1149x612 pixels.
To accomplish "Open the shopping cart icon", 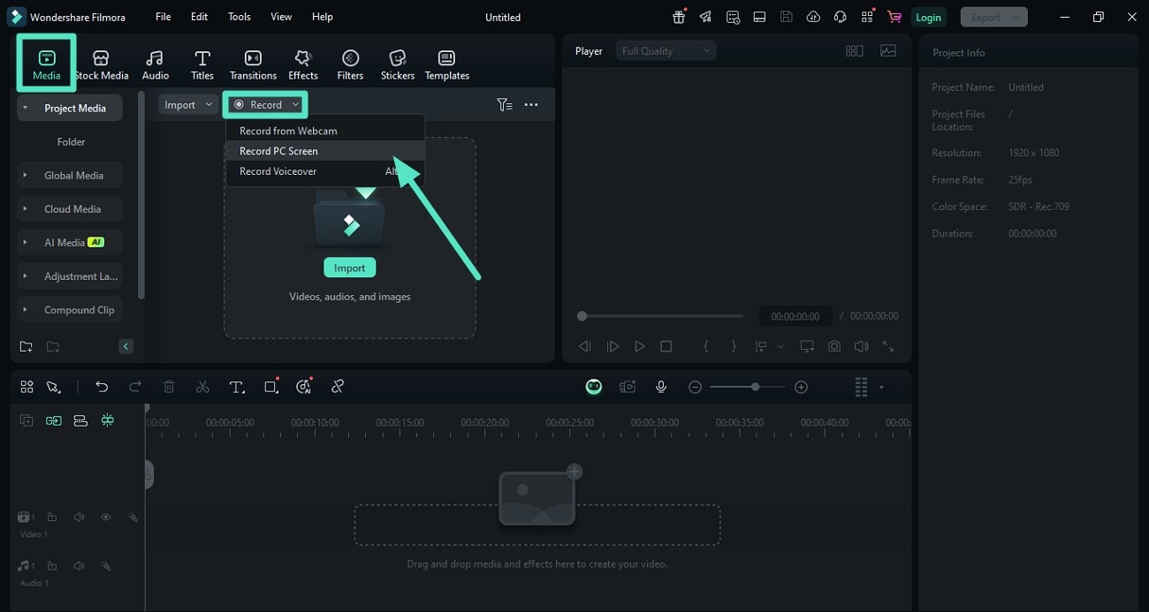I will tap(894, 17).
